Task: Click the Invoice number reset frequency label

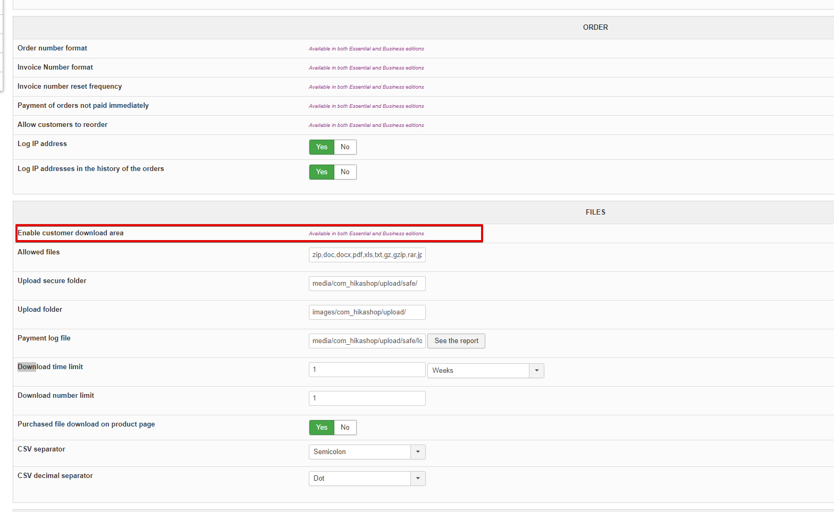Action: click(x=70, y=86)
